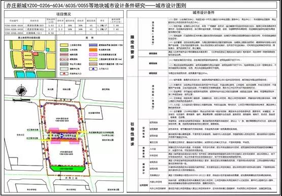Click the vertical 引导性要求 section label
Screen dimensions: 282x196
[132, 134]
